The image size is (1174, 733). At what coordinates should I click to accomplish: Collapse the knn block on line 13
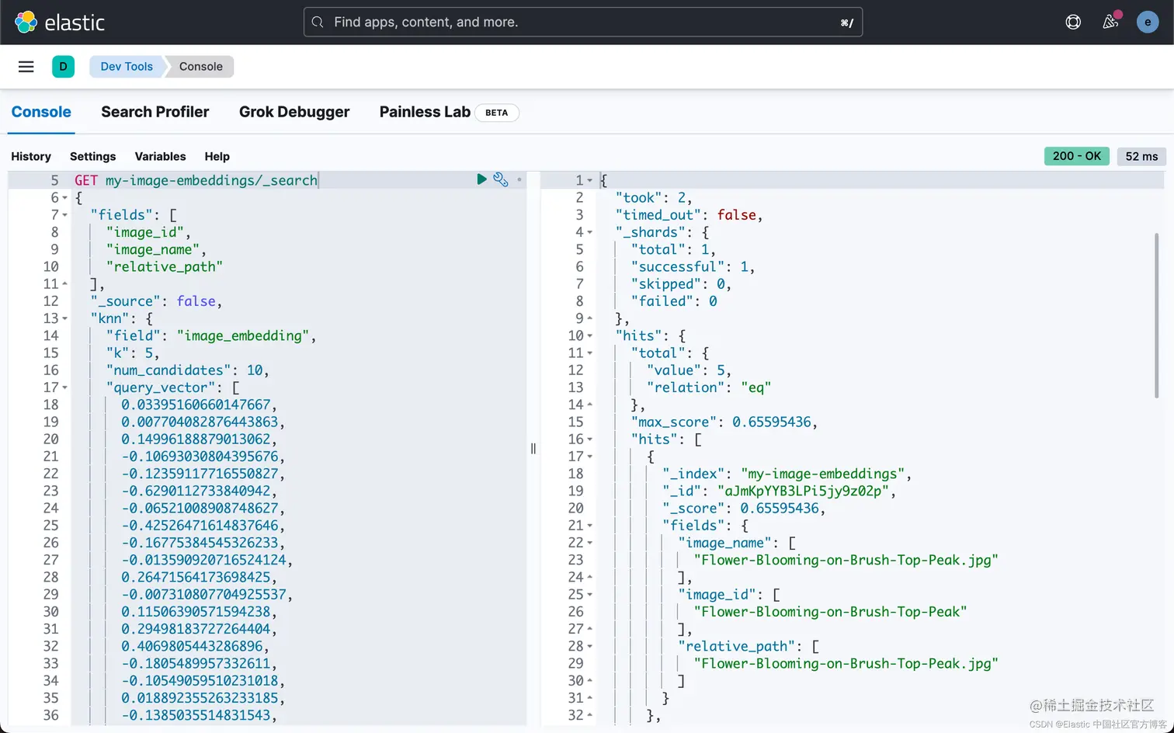[x=64, y=318]
